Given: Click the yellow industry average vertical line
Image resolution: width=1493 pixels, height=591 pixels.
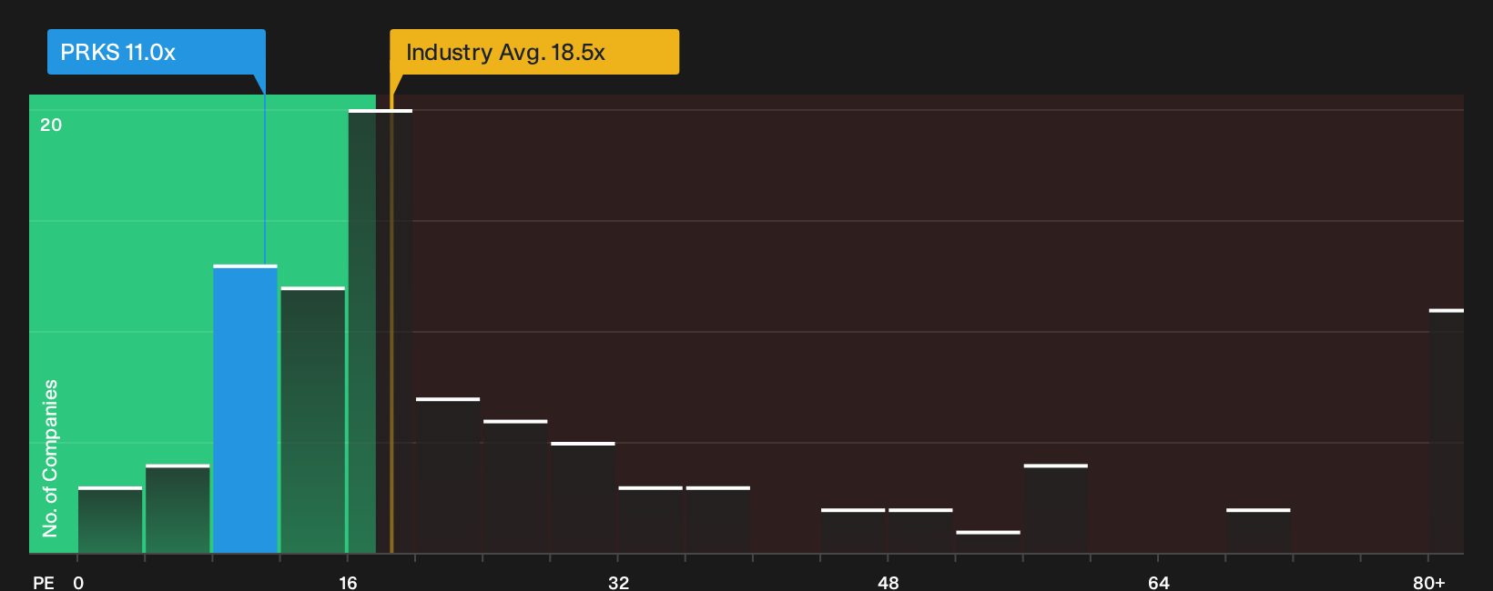Looking at the screenshot, I should 391,324.
